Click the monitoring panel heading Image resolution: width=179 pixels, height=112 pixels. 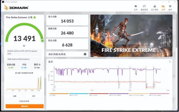click(51, 62)
